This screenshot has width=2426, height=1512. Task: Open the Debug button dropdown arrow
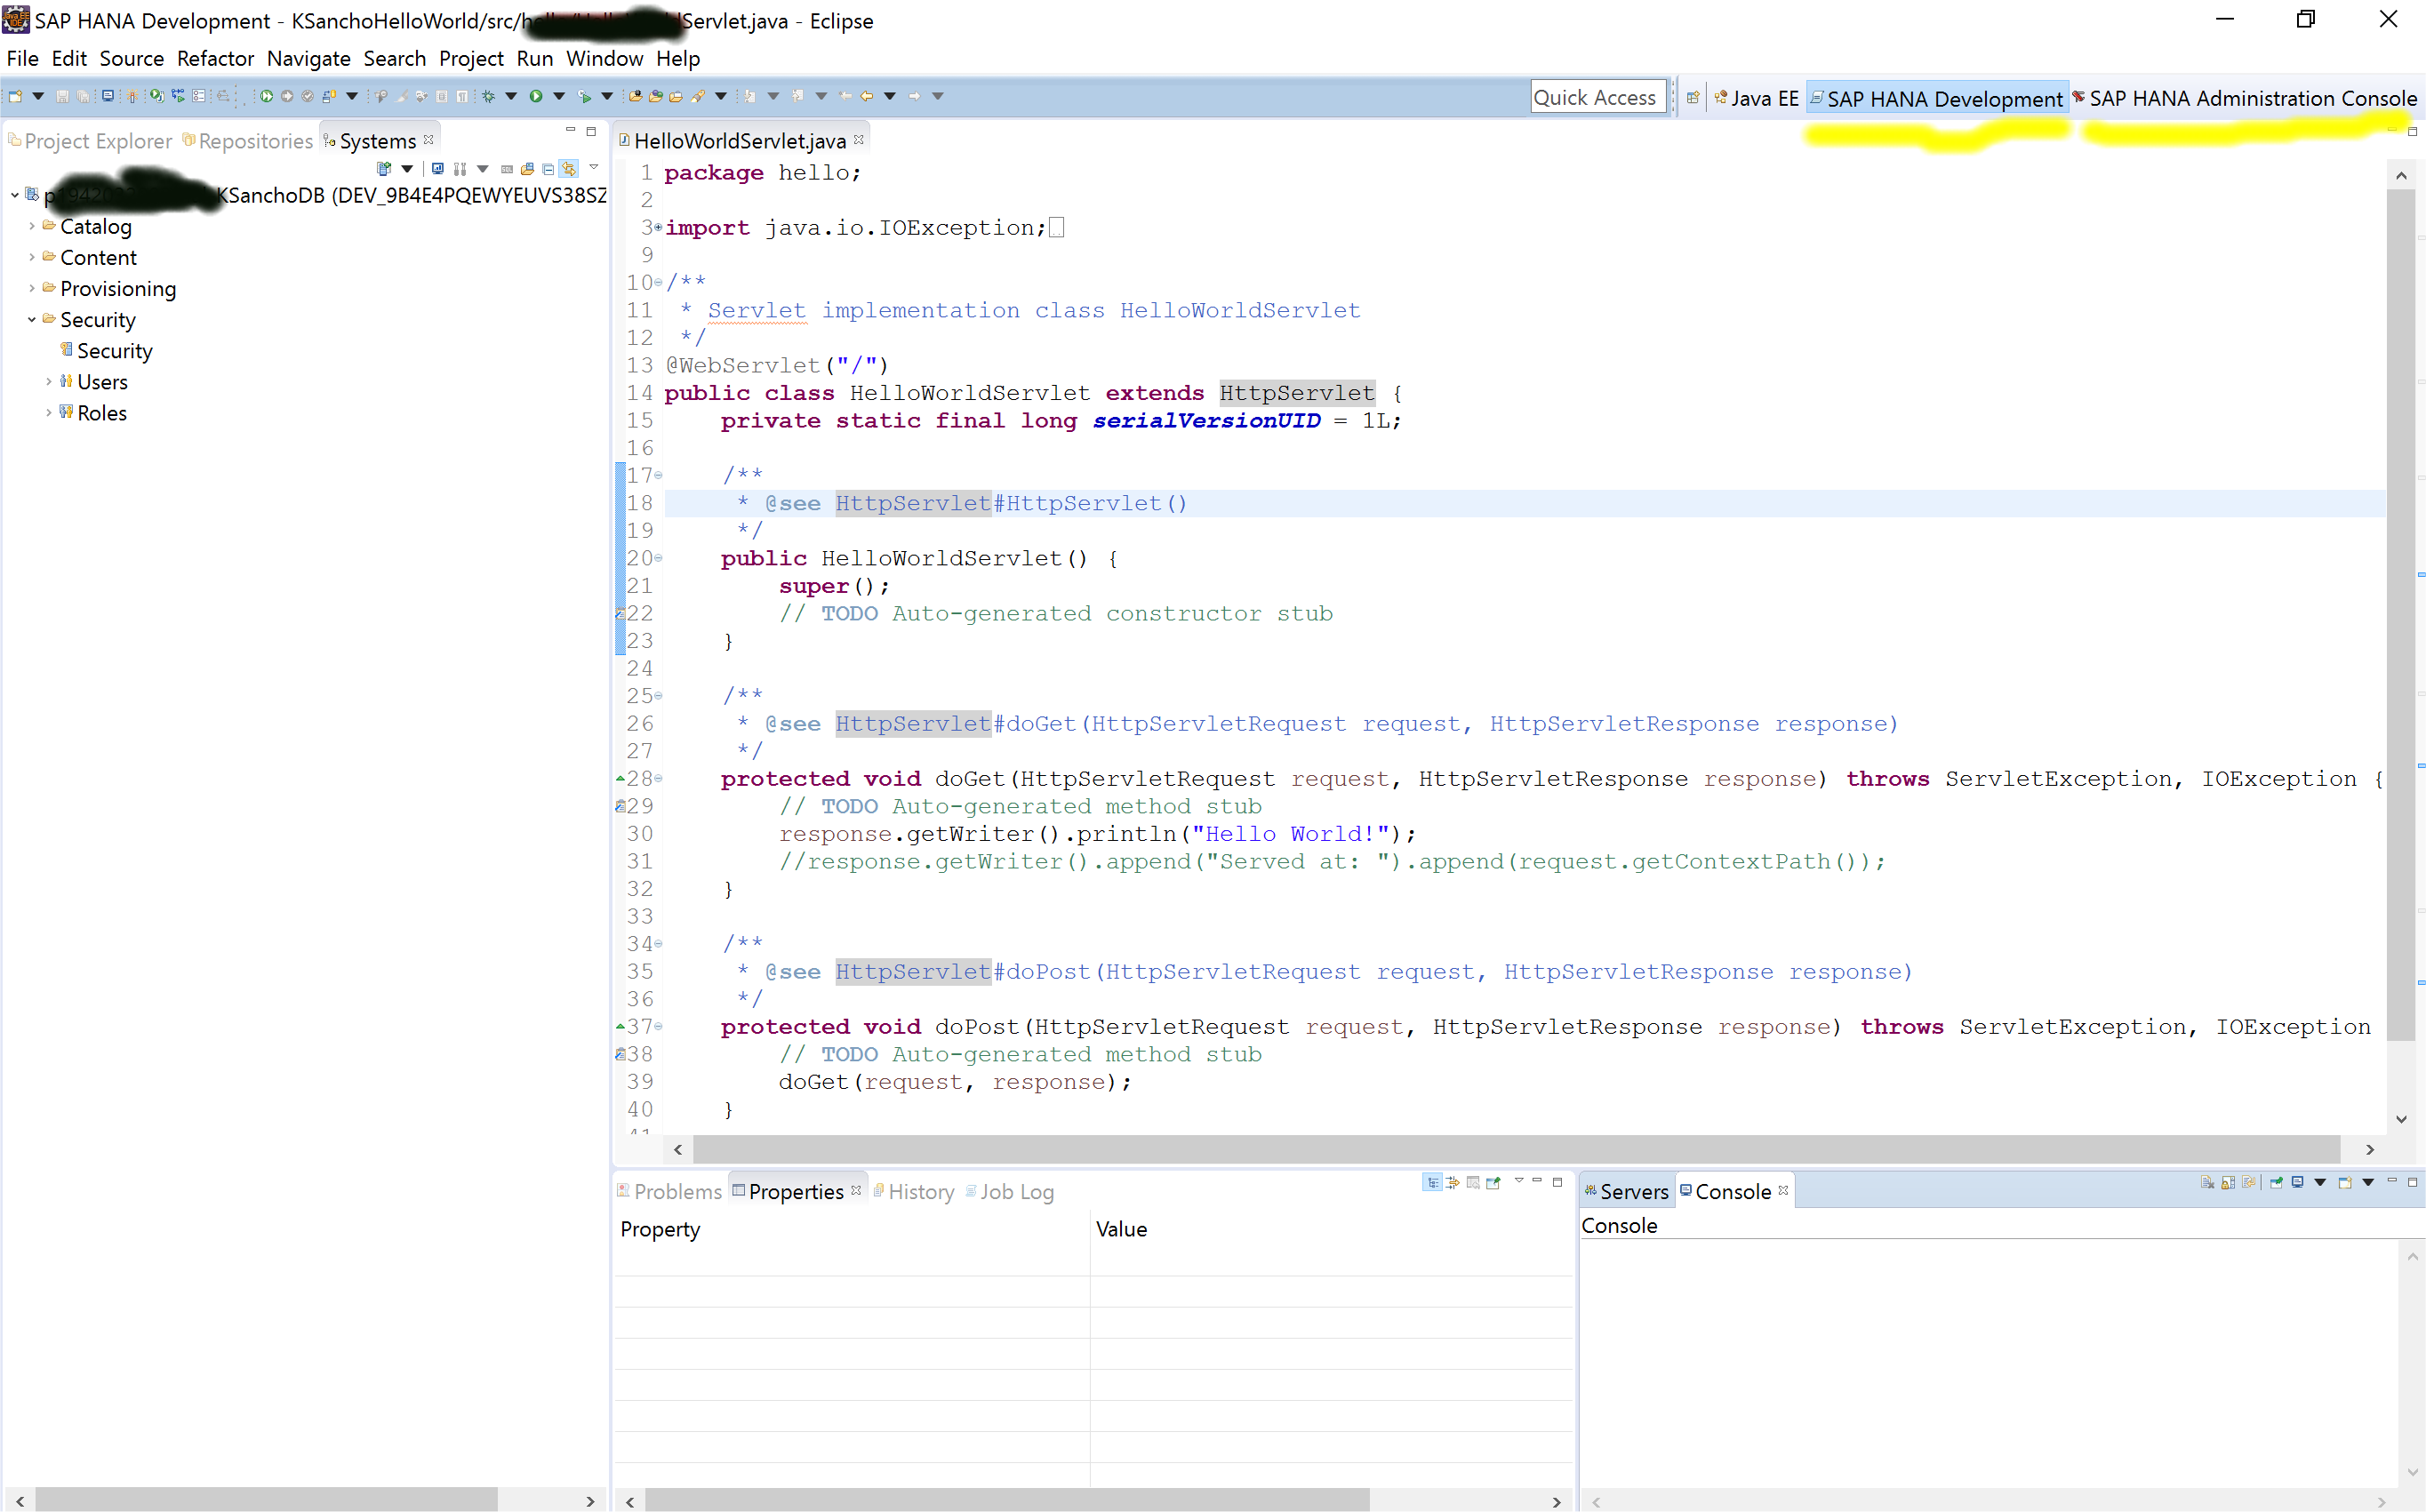click(511, 96)
